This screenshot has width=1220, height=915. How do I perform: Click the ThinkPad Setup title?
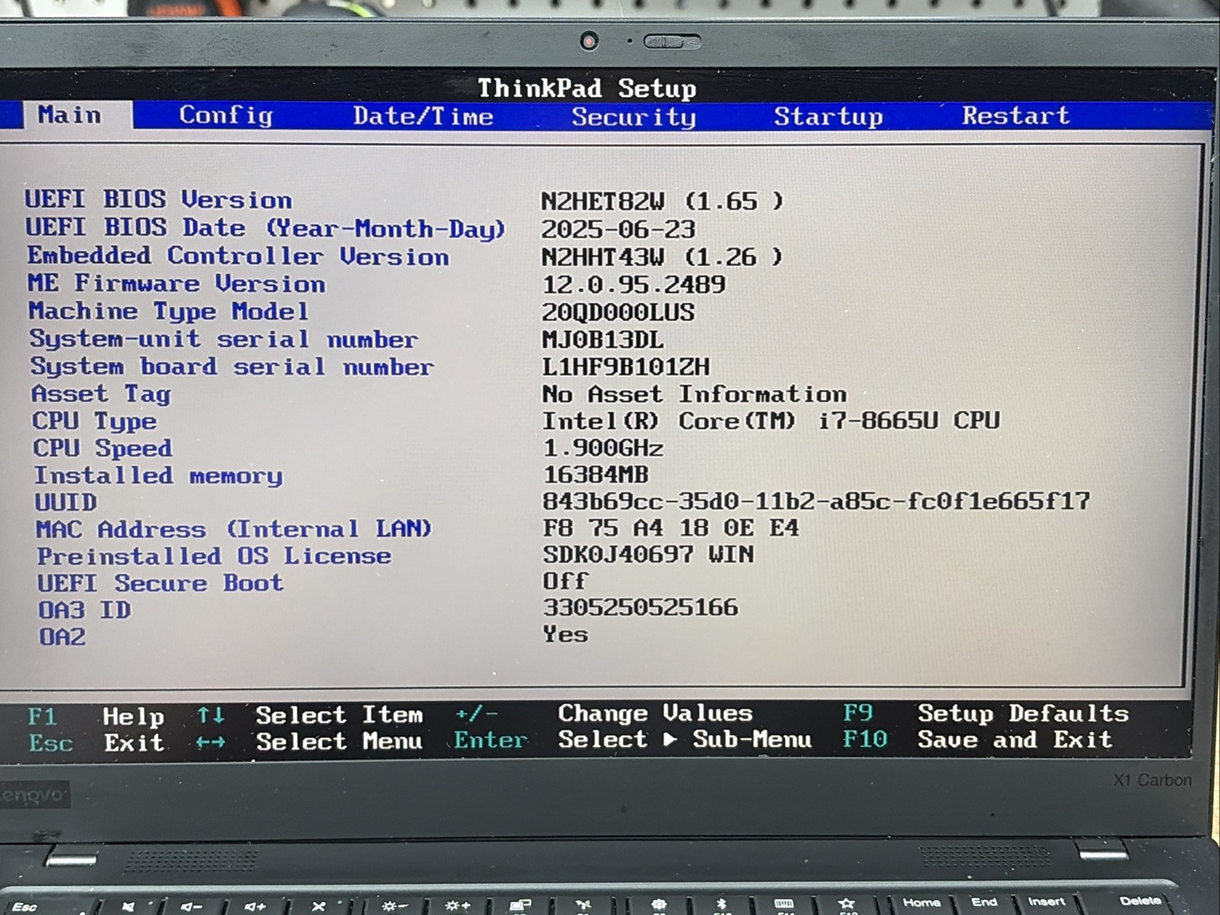[587, 88]
